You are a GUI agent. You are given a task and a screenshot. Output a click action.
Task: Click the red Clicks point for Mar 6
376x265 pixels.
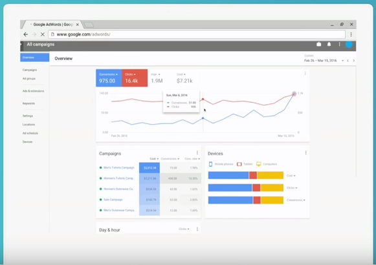[x=203, y=99]
